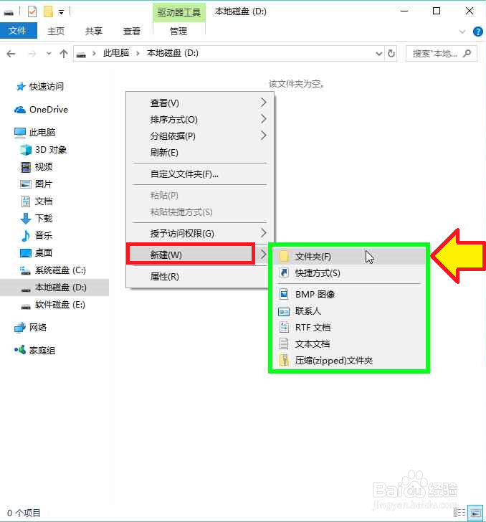486x522 pixels.
Task: Choose 自定义文件夹(F)... in context menu
Action: tap(200, 174)
